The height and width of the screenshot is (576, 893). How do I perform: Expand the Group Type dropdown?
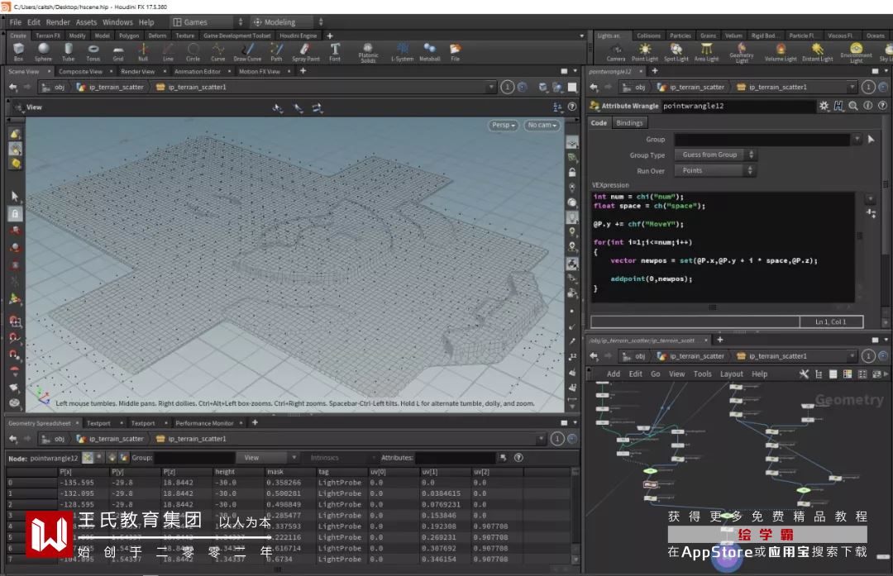tap(715, 155)
